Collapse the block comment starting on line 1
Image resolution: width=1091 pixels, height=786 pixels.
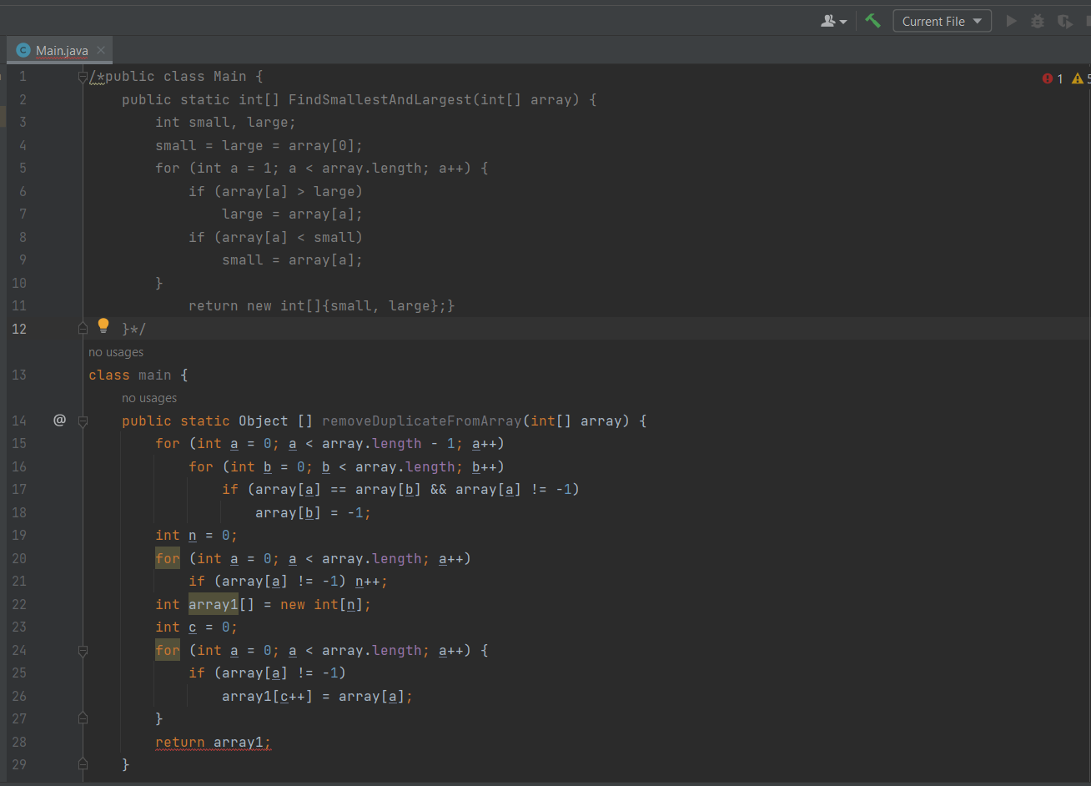[83, 77]
